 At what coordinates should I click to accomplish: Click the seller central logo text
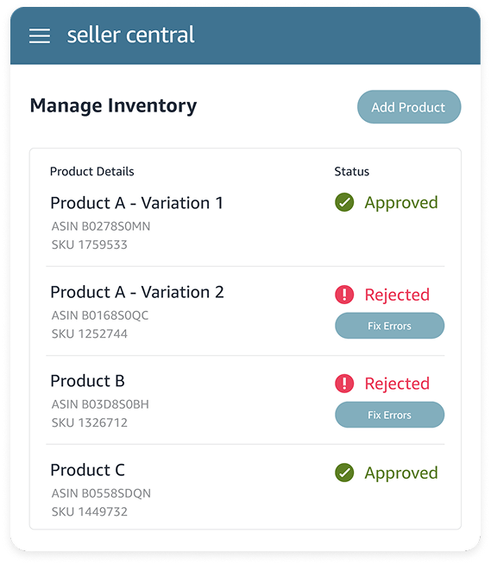coord(130,35)
